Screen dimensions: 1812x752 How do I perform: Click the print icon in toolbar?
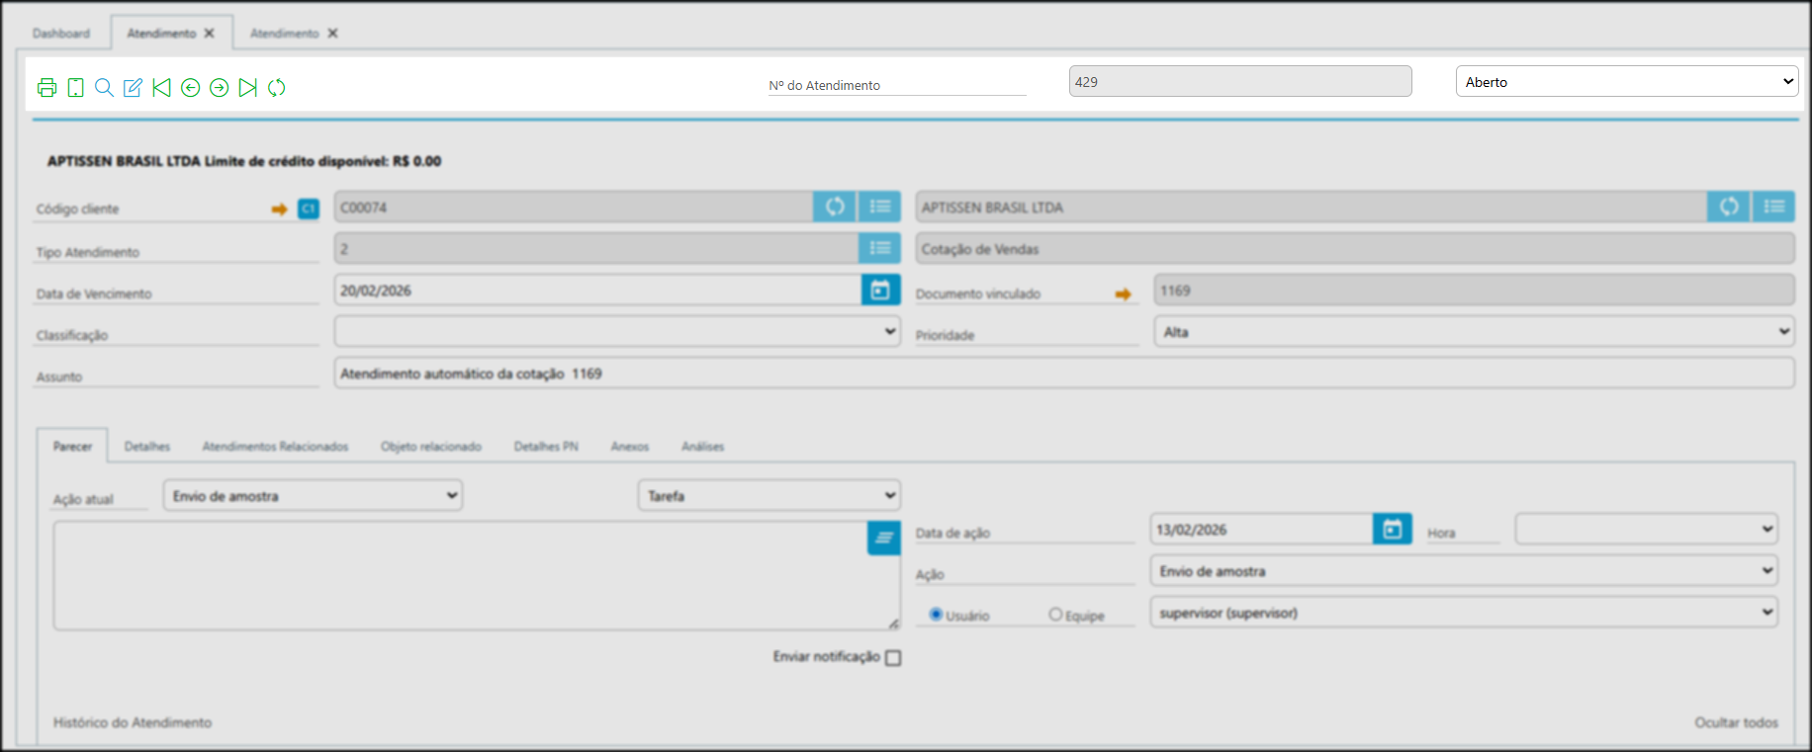tap(46, 88)
